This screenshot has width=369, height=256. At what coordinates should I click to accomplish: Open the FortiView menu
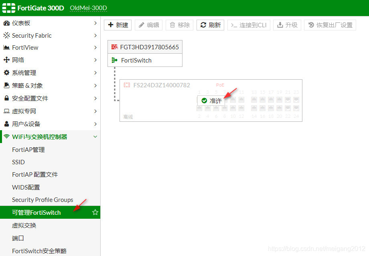tap(50, 48)
